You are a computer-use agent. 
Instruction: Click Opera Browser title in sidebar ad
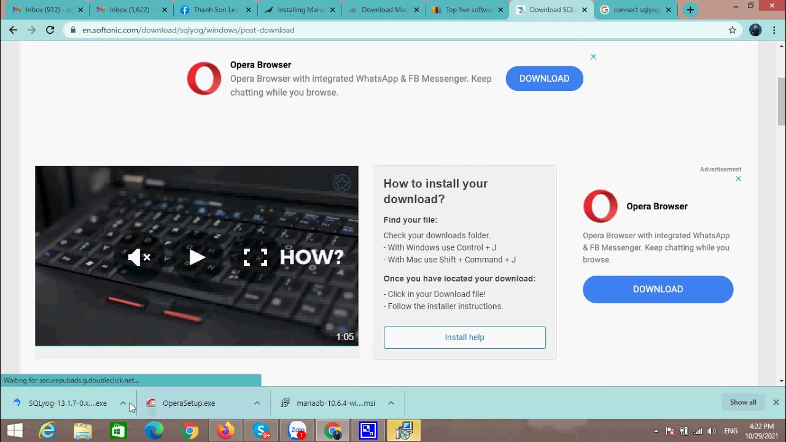656,206
